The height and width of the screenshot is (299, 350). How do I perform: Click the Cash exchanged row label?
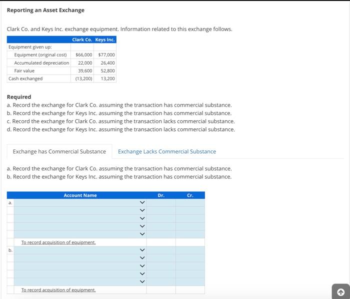click(25, 79)
